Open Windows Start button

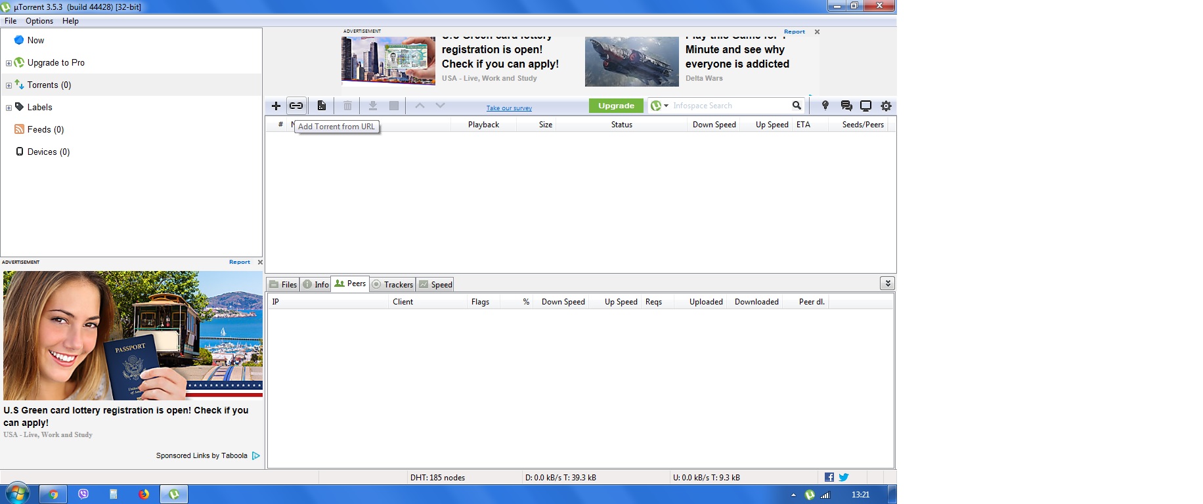pos(17,493)
